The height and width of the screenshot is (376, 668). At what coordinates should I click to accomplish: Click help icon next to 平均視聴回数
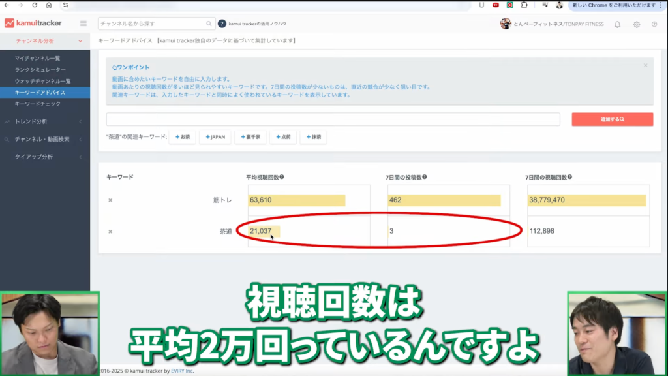281,177
